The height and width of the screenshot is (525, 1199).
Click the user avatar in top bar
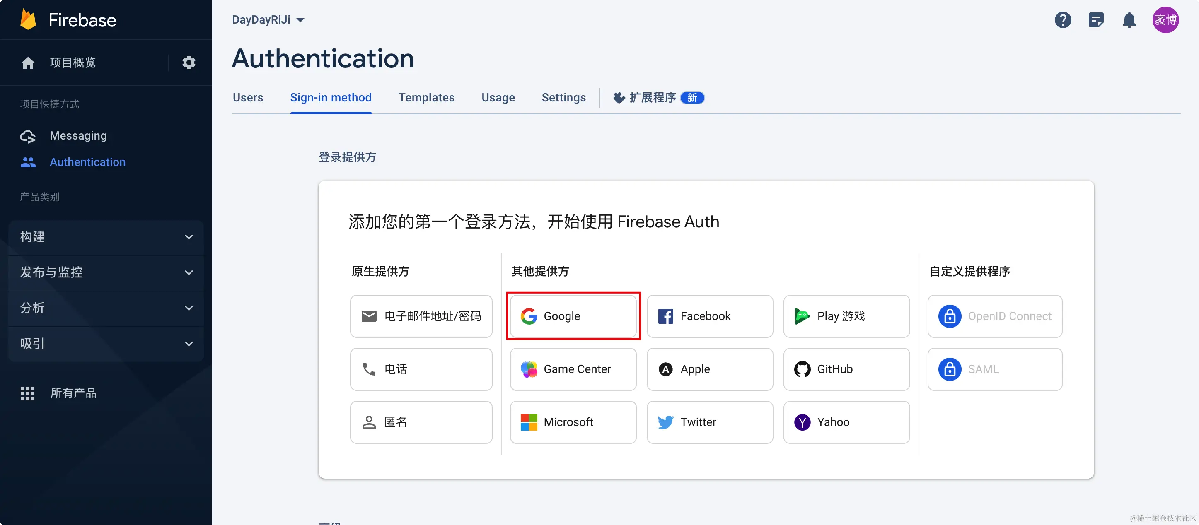(1165, 20)
